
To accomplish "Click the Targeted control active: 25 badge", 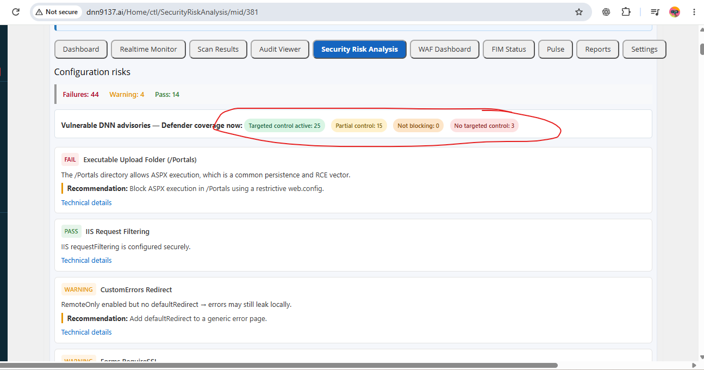I will tap(284, 126).
